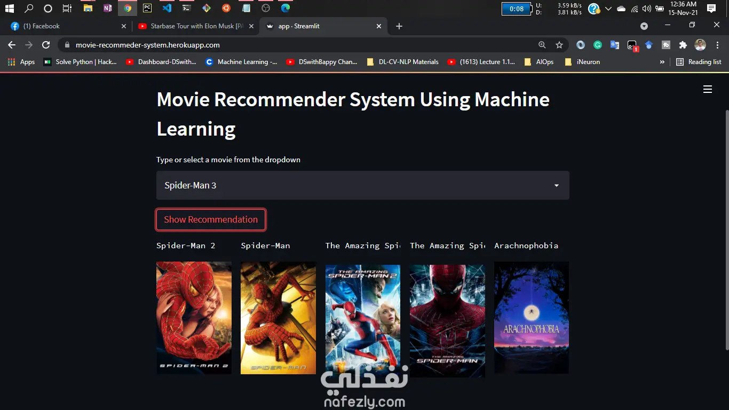This screenshot has height=410, width=729.
Task: Open the Windows Start menu
Action: point(10,8)
